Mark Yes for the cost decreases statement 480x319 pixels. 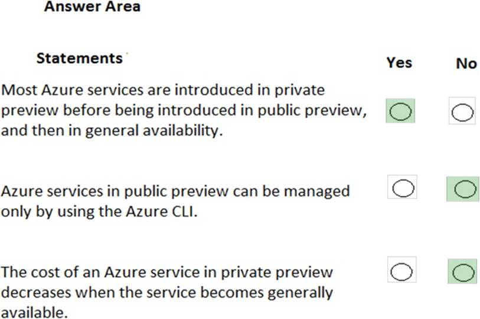click(402, 271)
